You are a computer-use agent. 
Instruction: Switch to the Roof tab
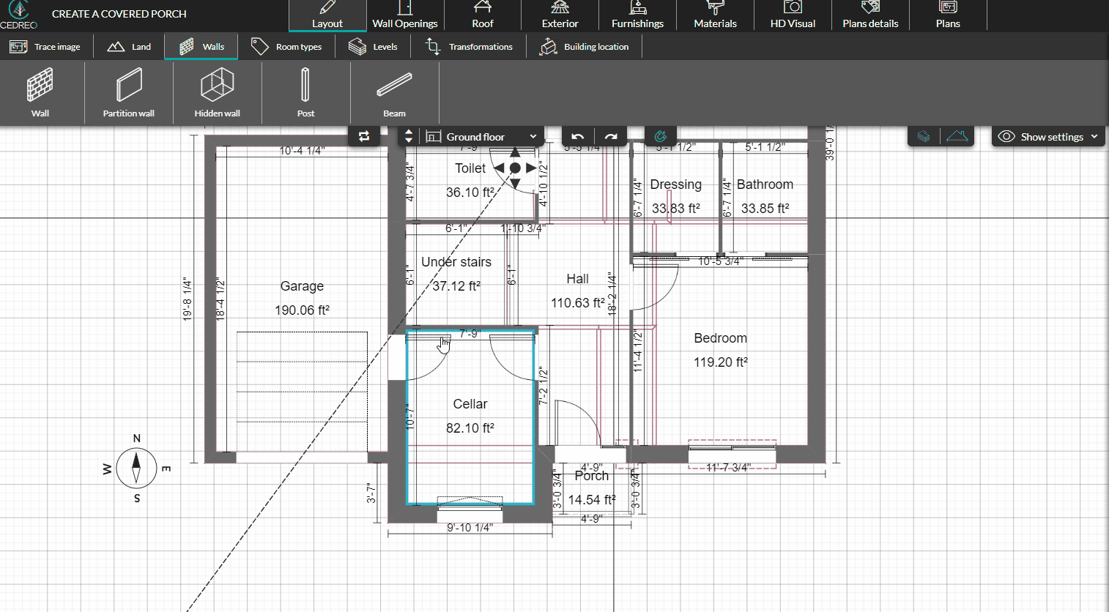tap(483, 15)
